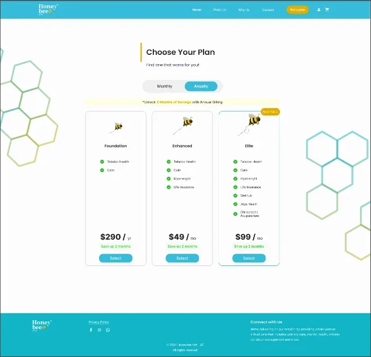Open the Contact nav item
371x357 pixels.
tap(268, 10)
